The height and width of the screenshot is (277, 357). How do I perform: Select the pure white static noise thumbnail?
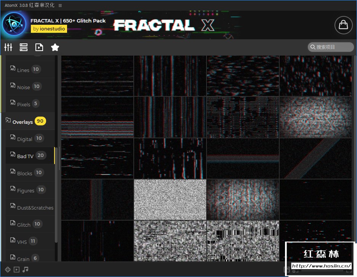pos(170,200)
